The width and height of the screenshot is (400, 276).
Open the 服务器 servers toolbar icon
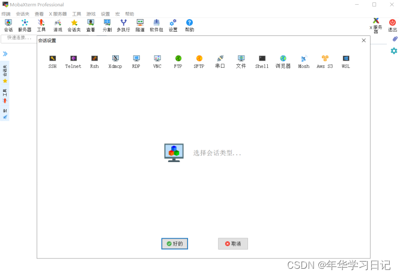25,25
